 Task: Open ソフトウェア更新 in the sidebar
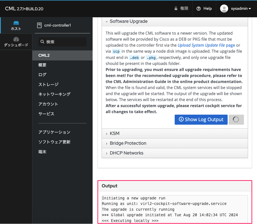pos(54,142)
